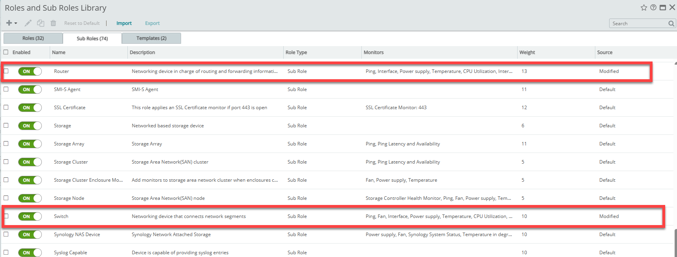Click Reset to Default
This screenshot has width=677, height=257.
[x=82, y=23]
